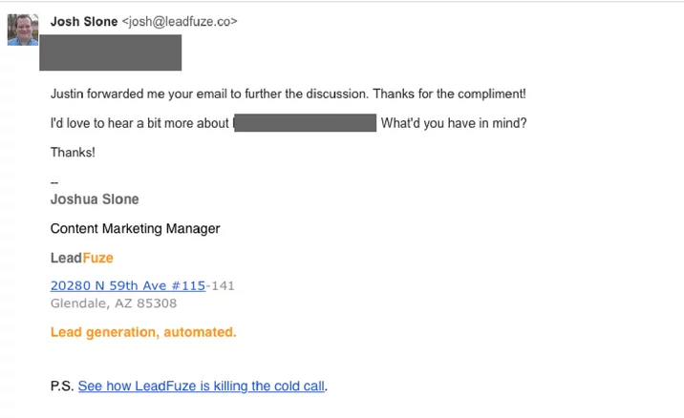Click the '-141' suite number text

(x=221, y=285)
